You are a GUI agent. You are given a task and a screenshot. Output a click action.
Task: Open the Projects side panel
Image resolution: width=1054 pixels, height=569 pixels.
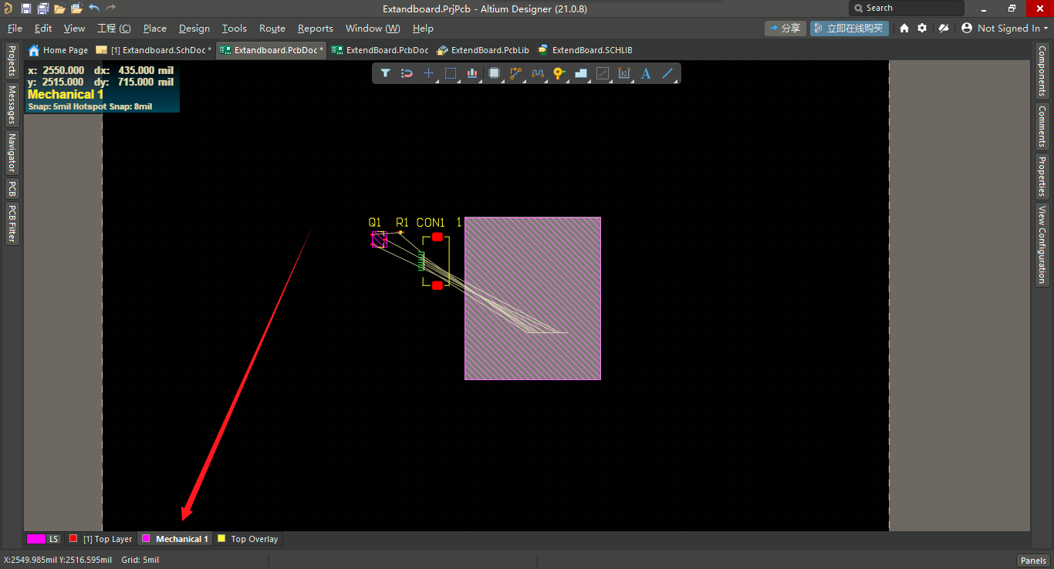pyautogui.click(x=12, y=60)
